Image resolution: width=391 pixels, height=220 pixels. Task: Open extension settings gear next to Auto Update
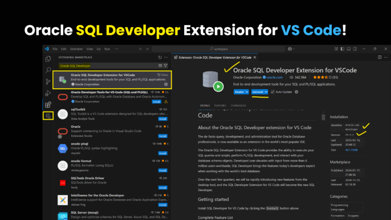pyautogui.click(x=296, y=92)
